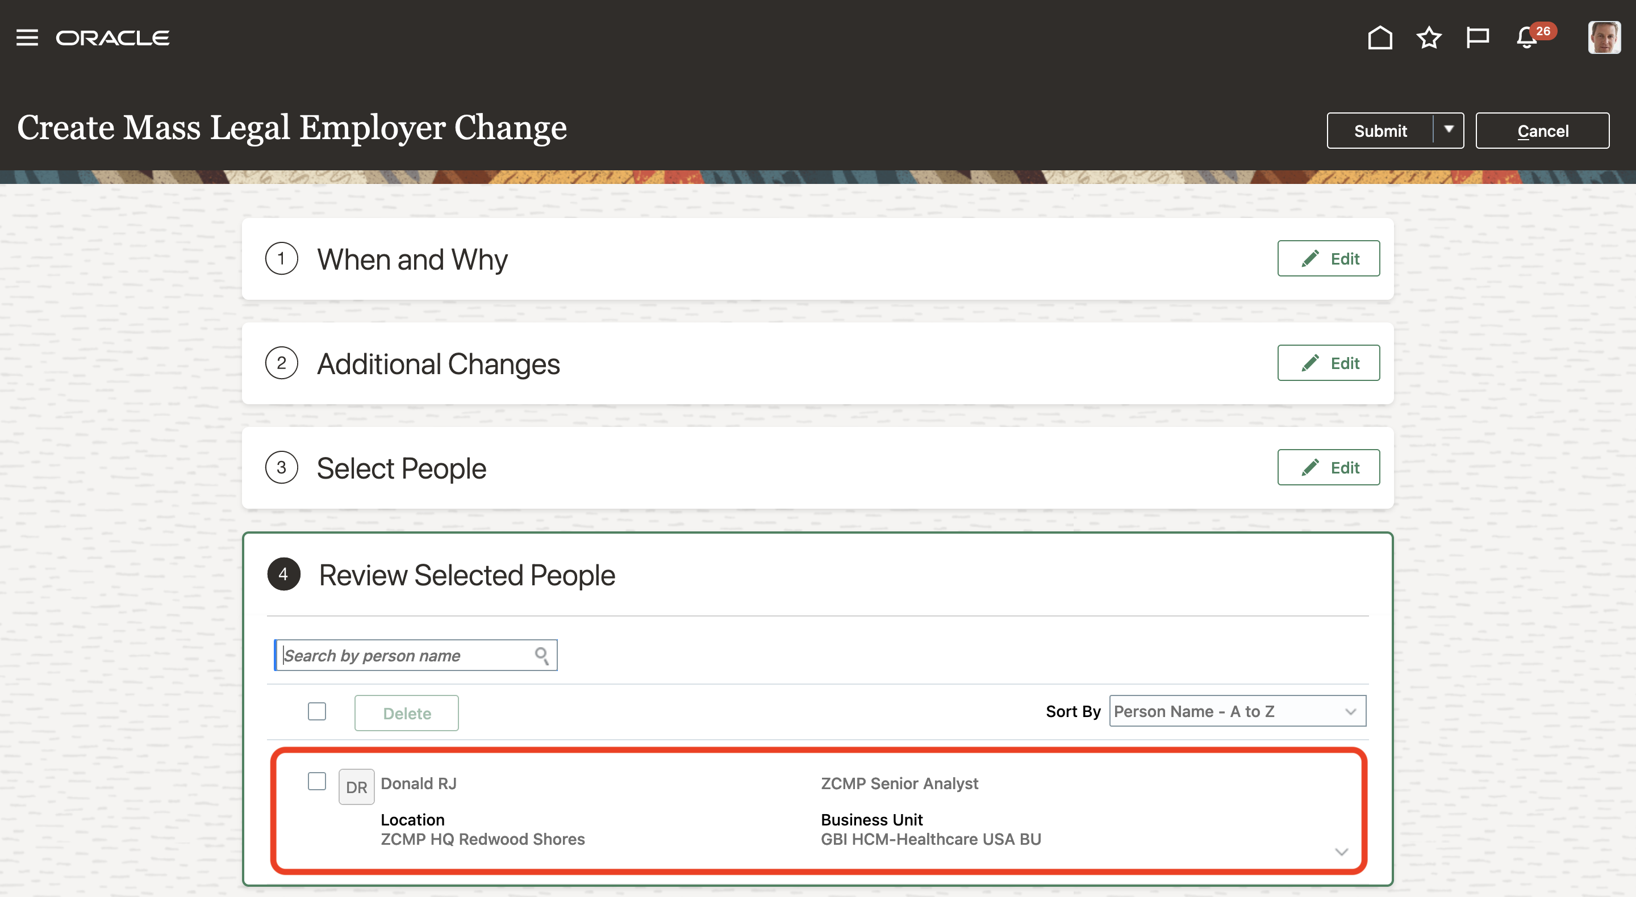Select Donald RJ's row checkbox
The height and width of the screenshot is (897, 1636).
(317, 781)
